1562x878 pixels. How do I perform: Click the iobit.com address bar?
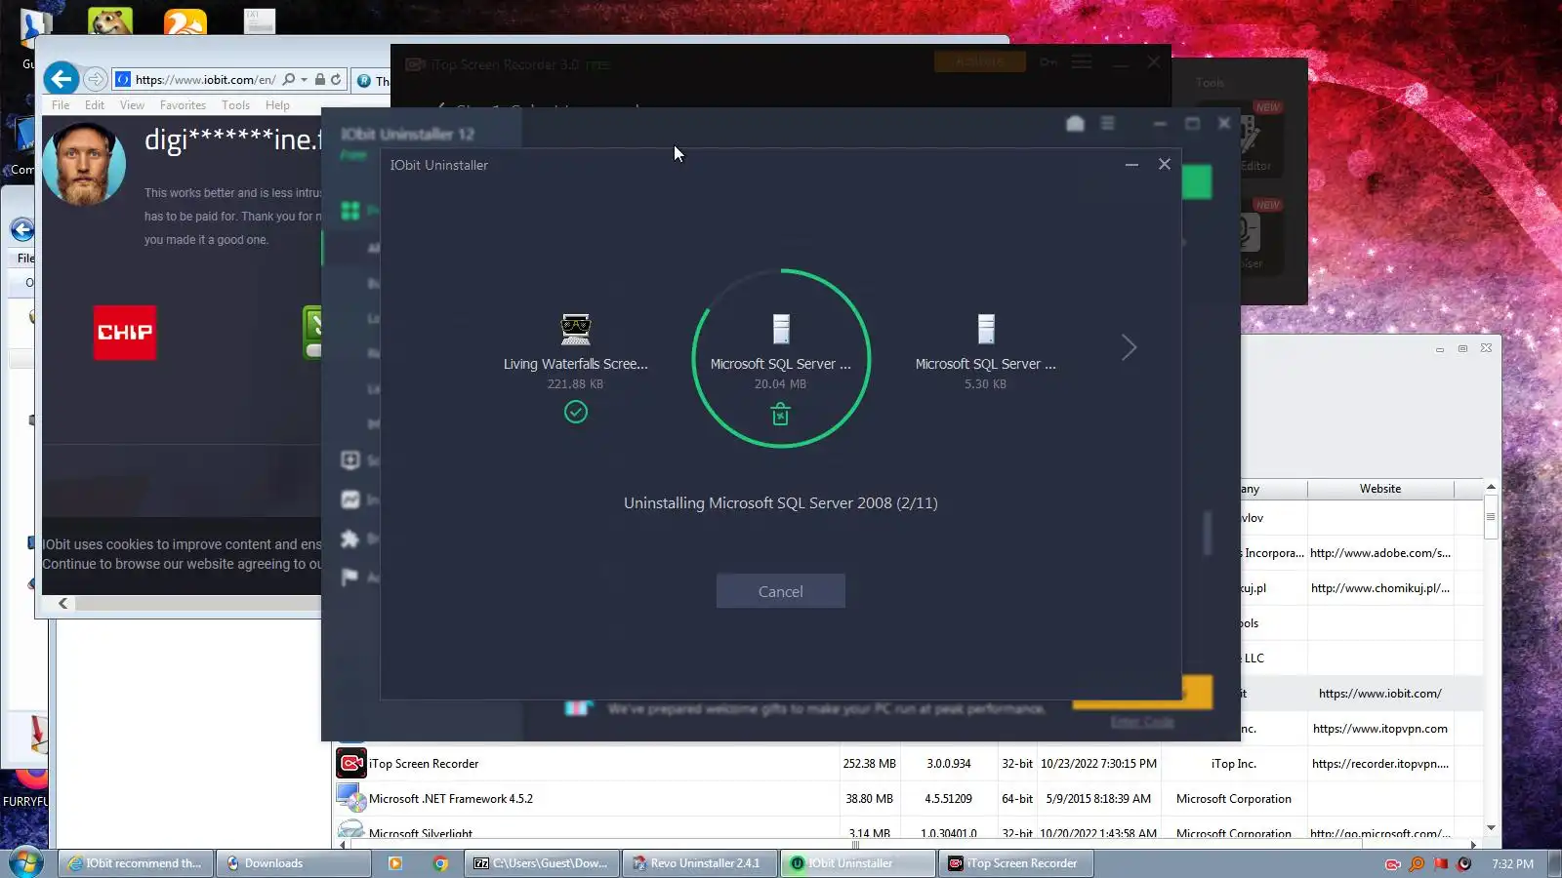[205, 80]
